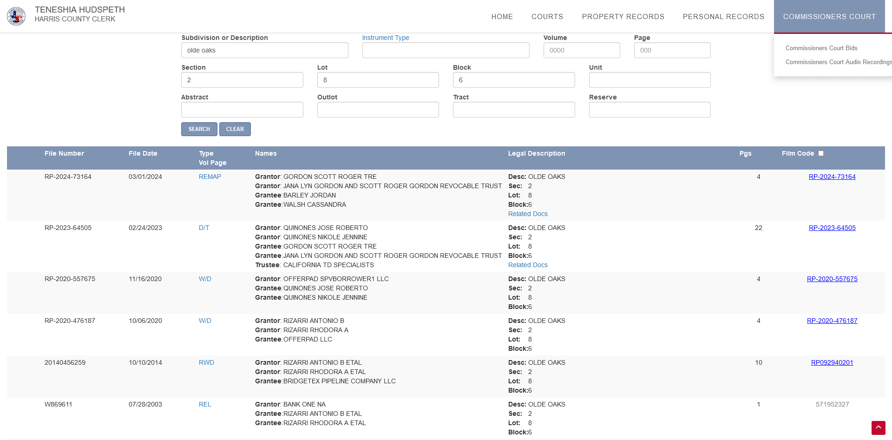Screen dimensions: 892x440
Task: Open the PROPERTY RECORDS menu
Action: [623, 17]
